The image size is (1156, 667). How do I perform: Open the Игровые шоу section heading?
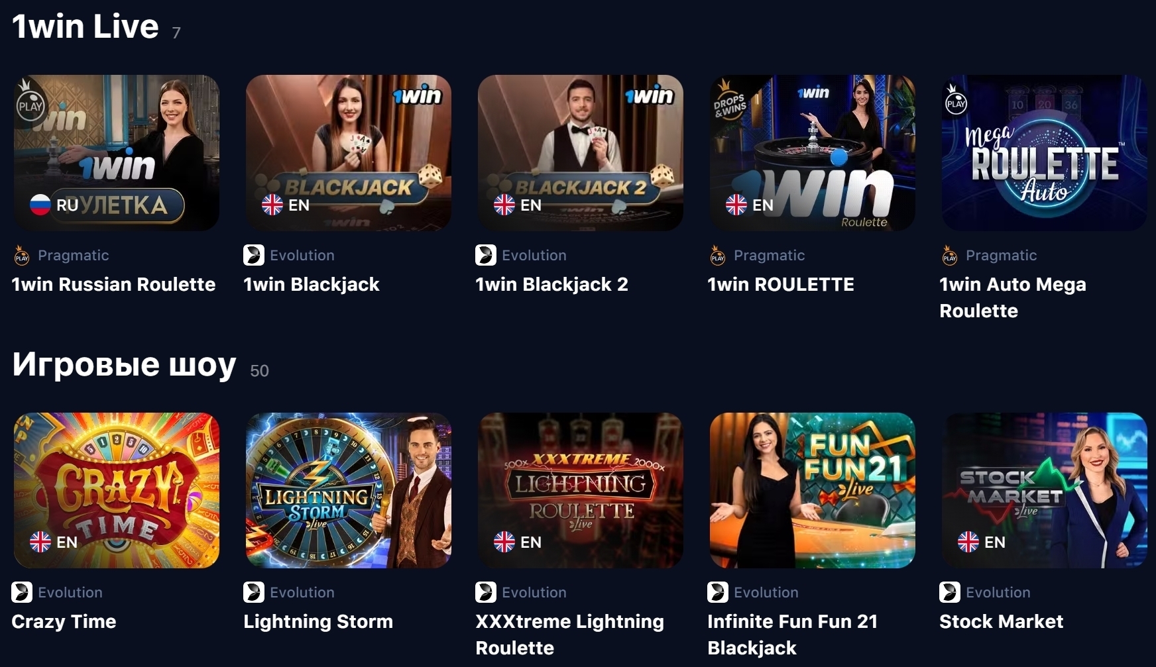(124, 364)
